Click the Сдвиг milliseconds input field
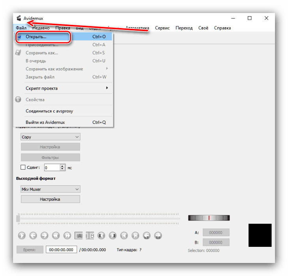The image size is (288, 276). point(52,168)
